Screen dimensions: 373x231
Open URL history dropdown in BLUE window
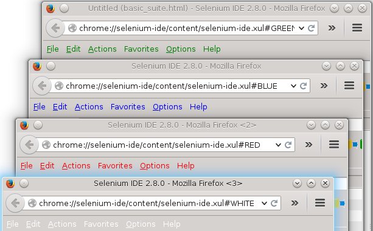[x=293, y=86]
